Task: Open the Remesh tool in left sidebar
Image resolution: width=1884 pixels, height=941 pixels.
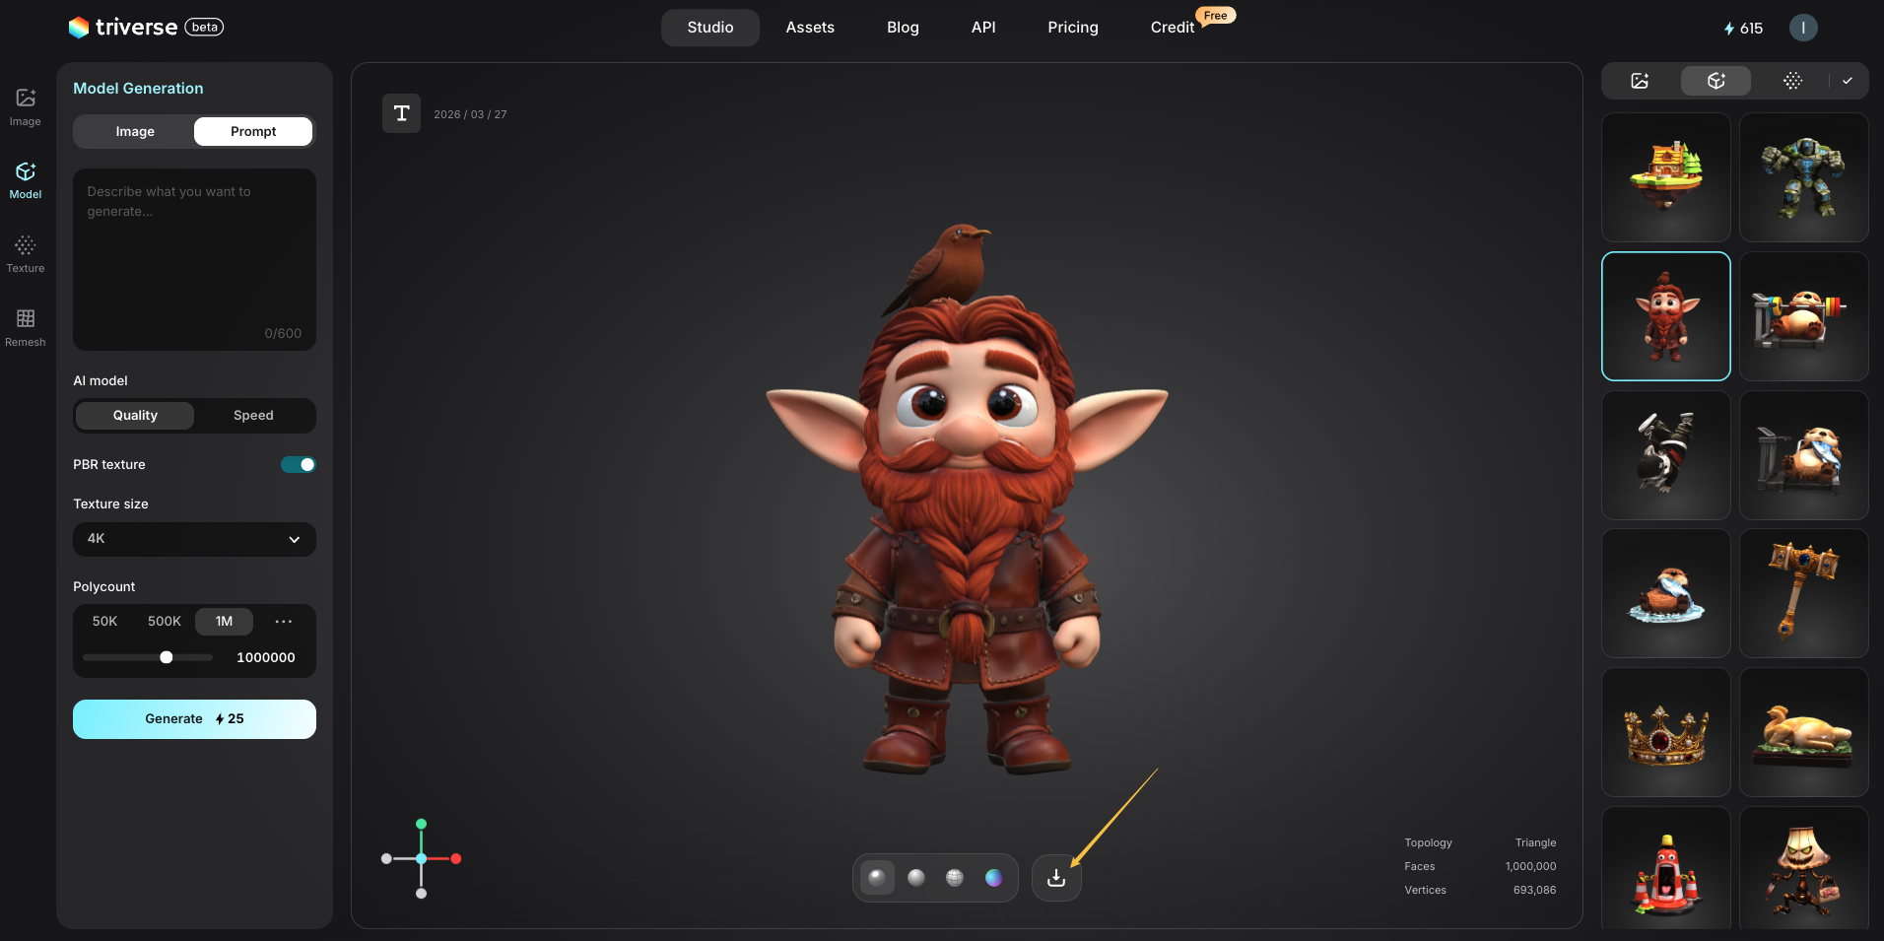Action: 26,327
